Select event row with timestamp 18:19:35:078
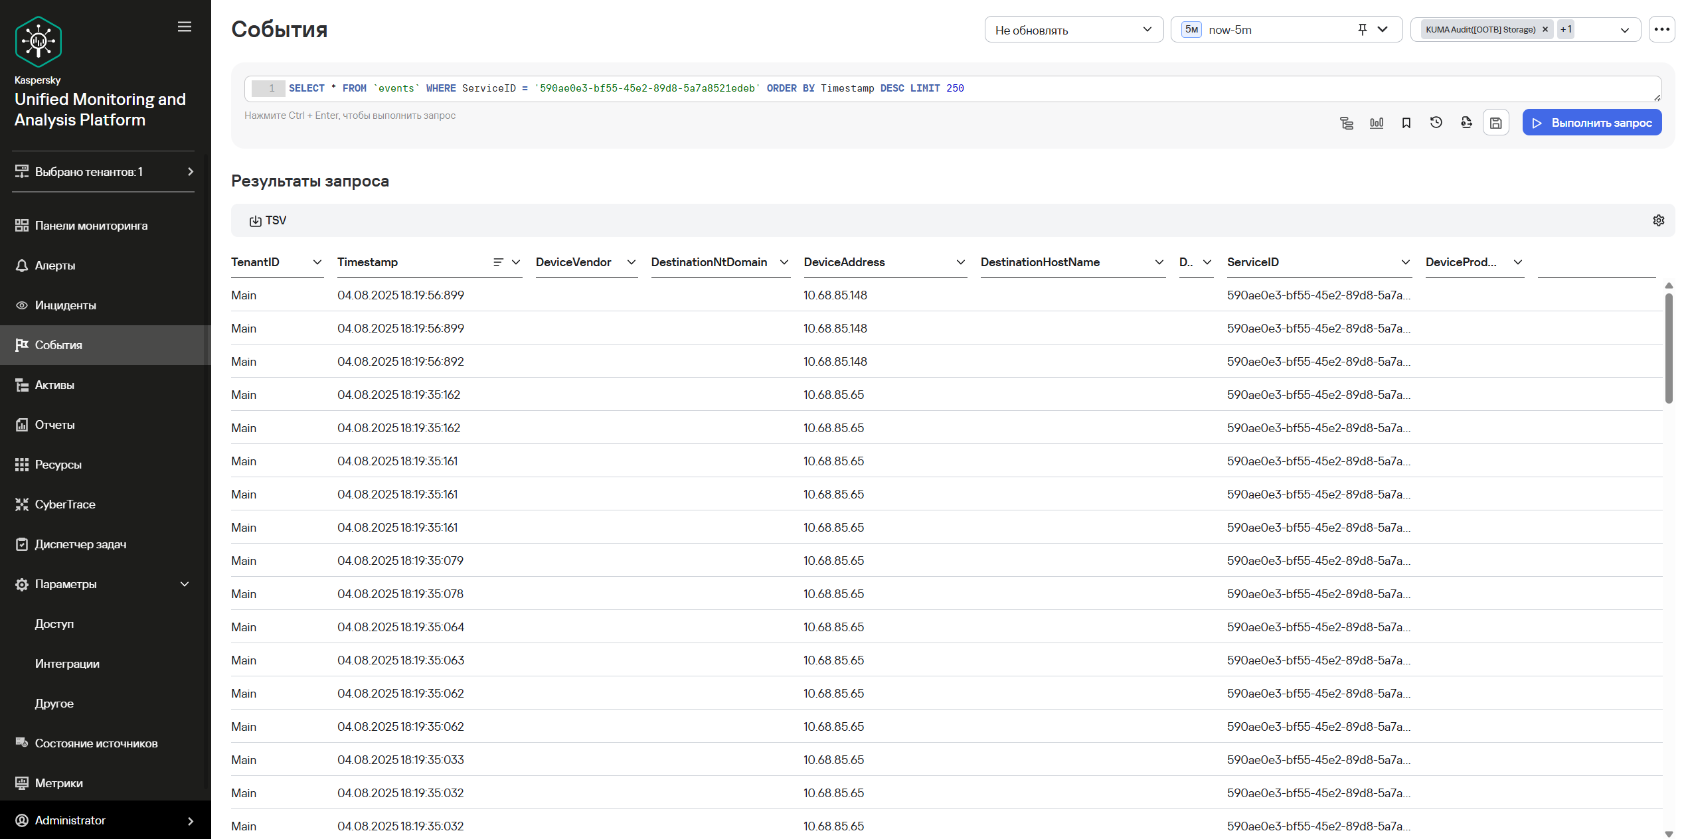 pyautogui.click(x=947, y=593)
